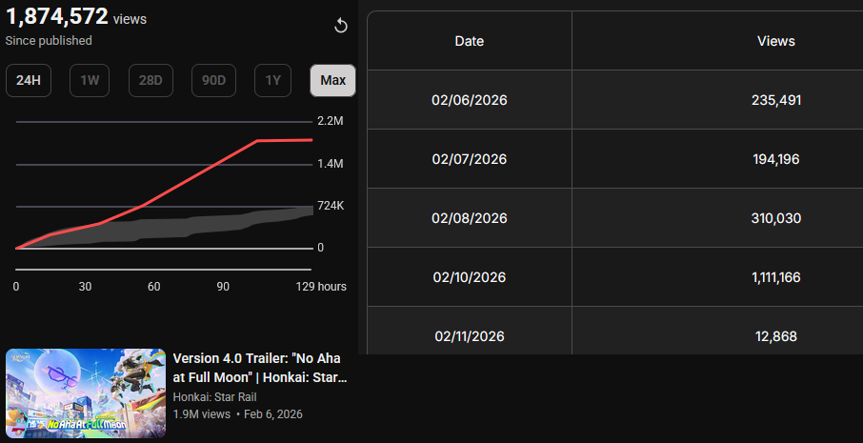
Task: Click the 2.2M axis label
Action: click(x=331, y=121)
